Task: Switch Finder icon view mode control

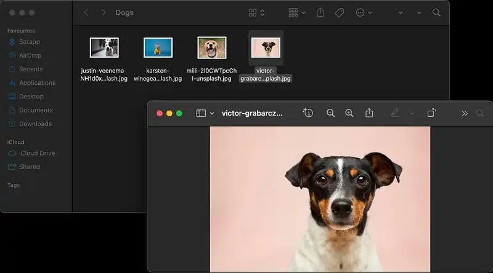Action: pyautogui.click(x=256, y=12)
